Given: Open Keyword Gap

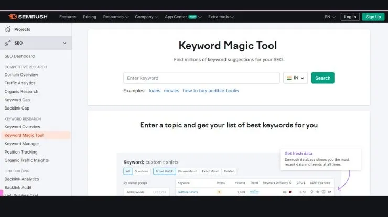Looking at the screenshot, I should tap(17, 100).
